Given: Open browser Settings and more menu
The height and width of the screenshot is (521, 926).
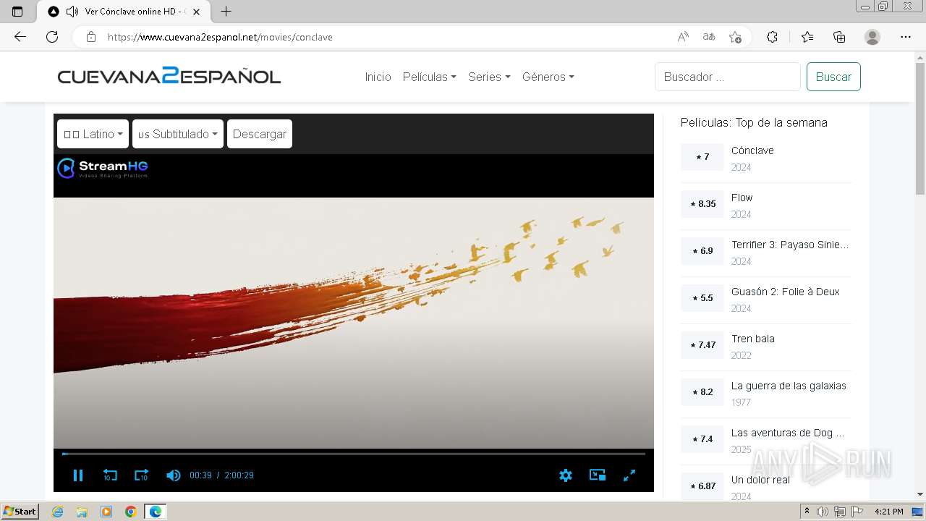Looking at the screenshot, I should 906,37.
